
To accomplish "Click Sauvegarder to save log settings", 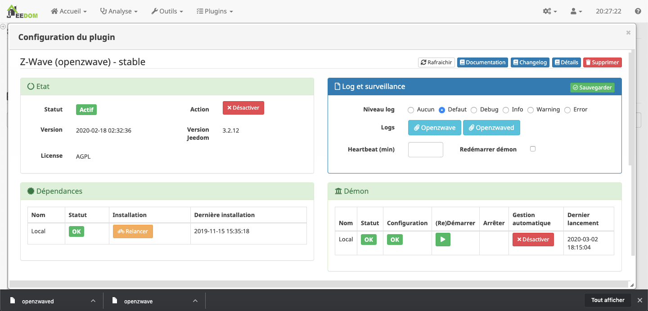I will (592, 88).
